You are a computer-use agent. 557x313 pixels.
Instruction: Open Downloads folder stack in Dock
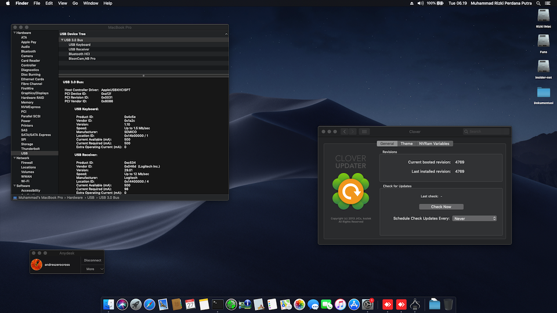click(x=435, y=304)
